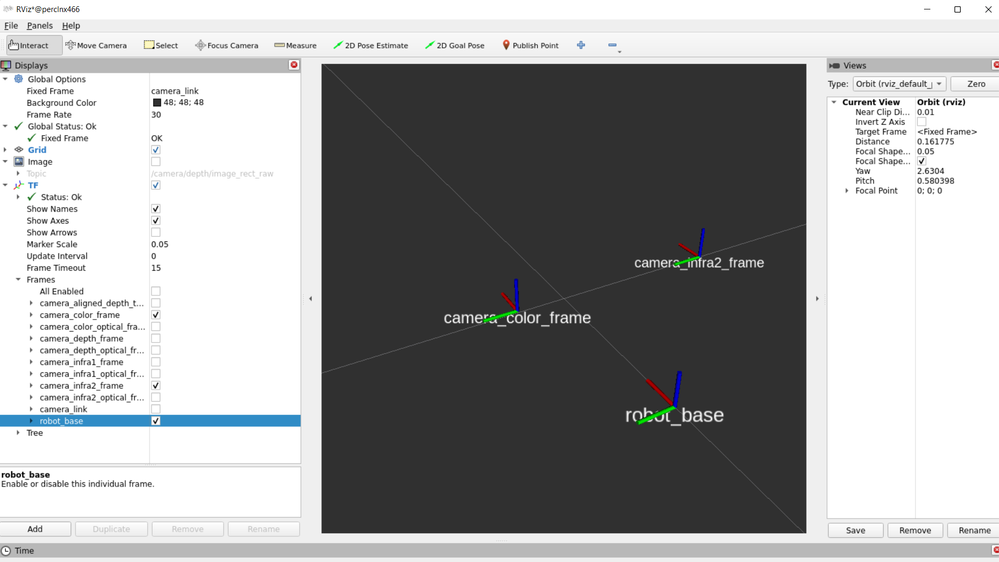Viewport: 999px width, 562px height.
Task: Click the Global Options gear icon
Action: coord(18,79)
